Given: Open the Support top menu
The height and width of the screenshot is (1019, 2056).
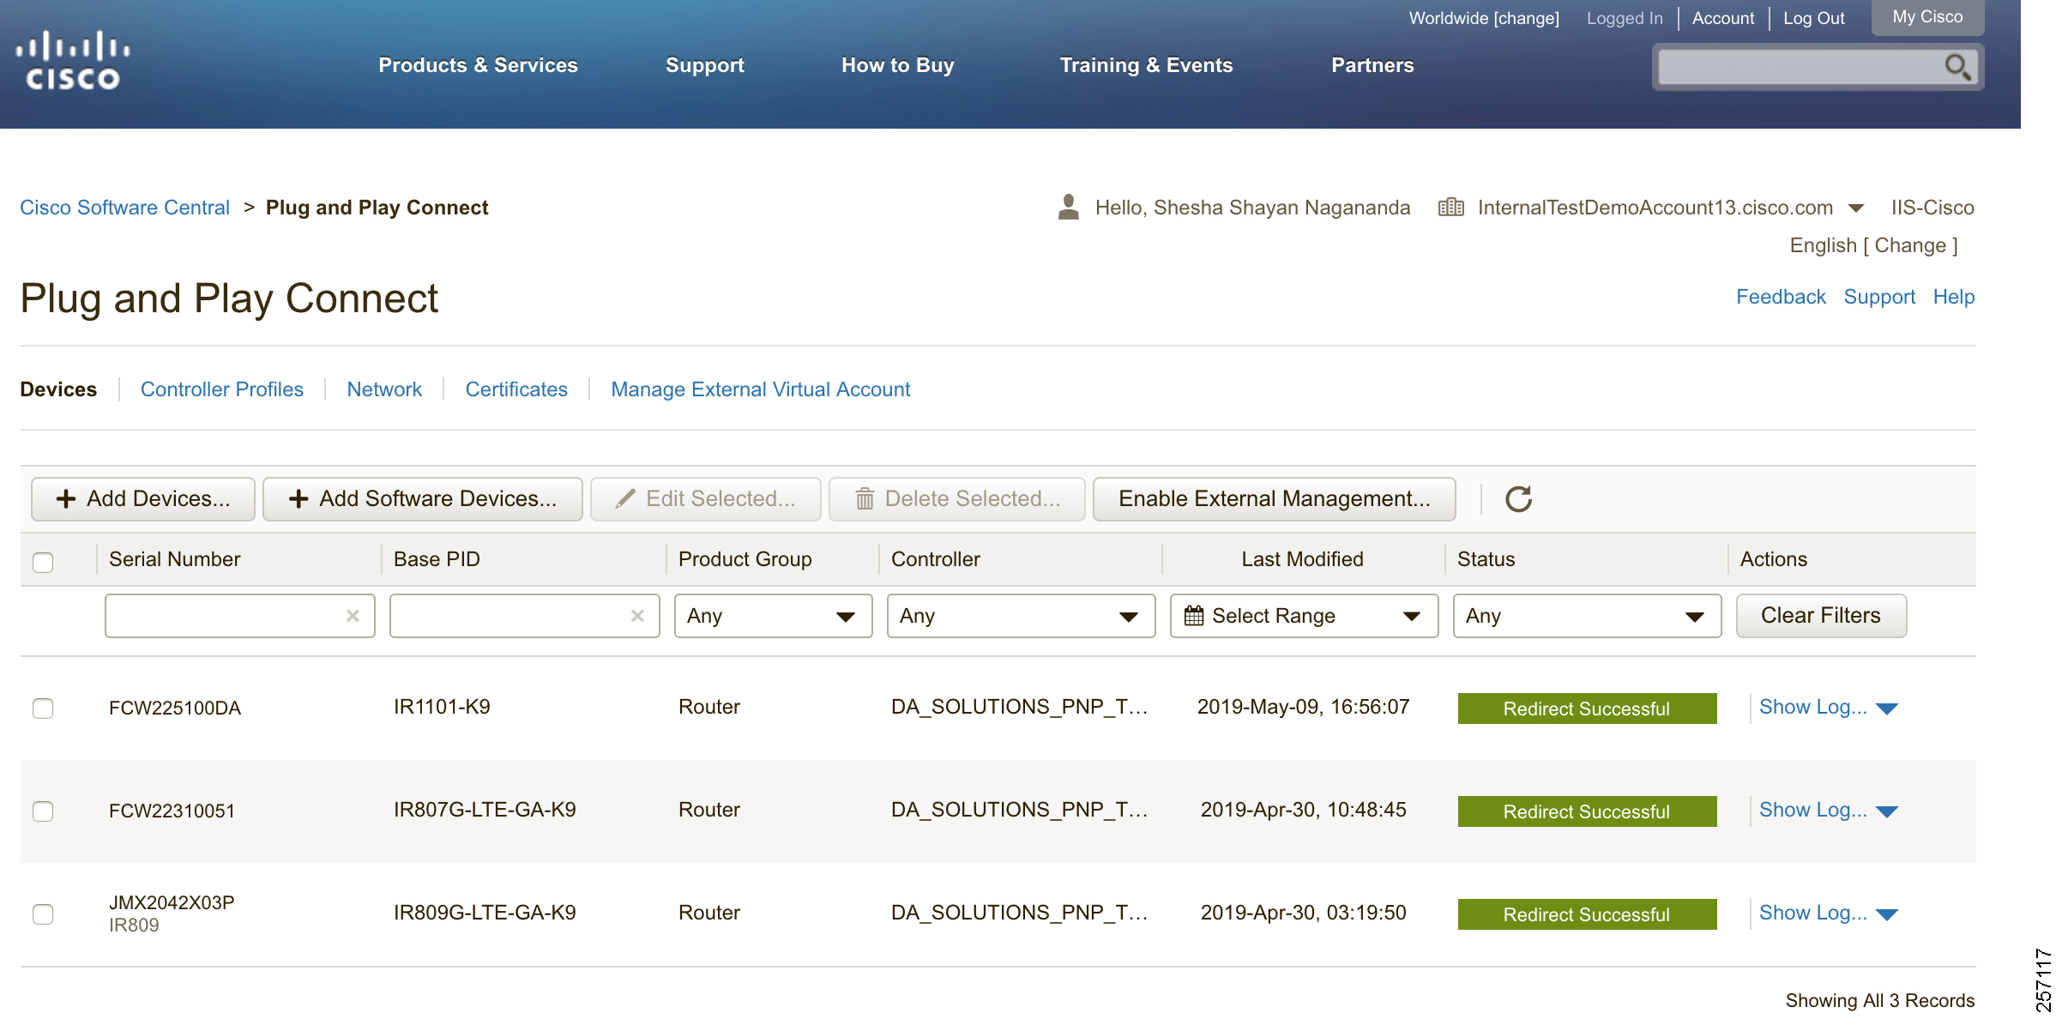Looking at the screenshot, I should click(x=705, y=65).
